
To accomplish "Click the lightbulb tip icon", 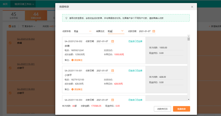I will pos(66,18).
